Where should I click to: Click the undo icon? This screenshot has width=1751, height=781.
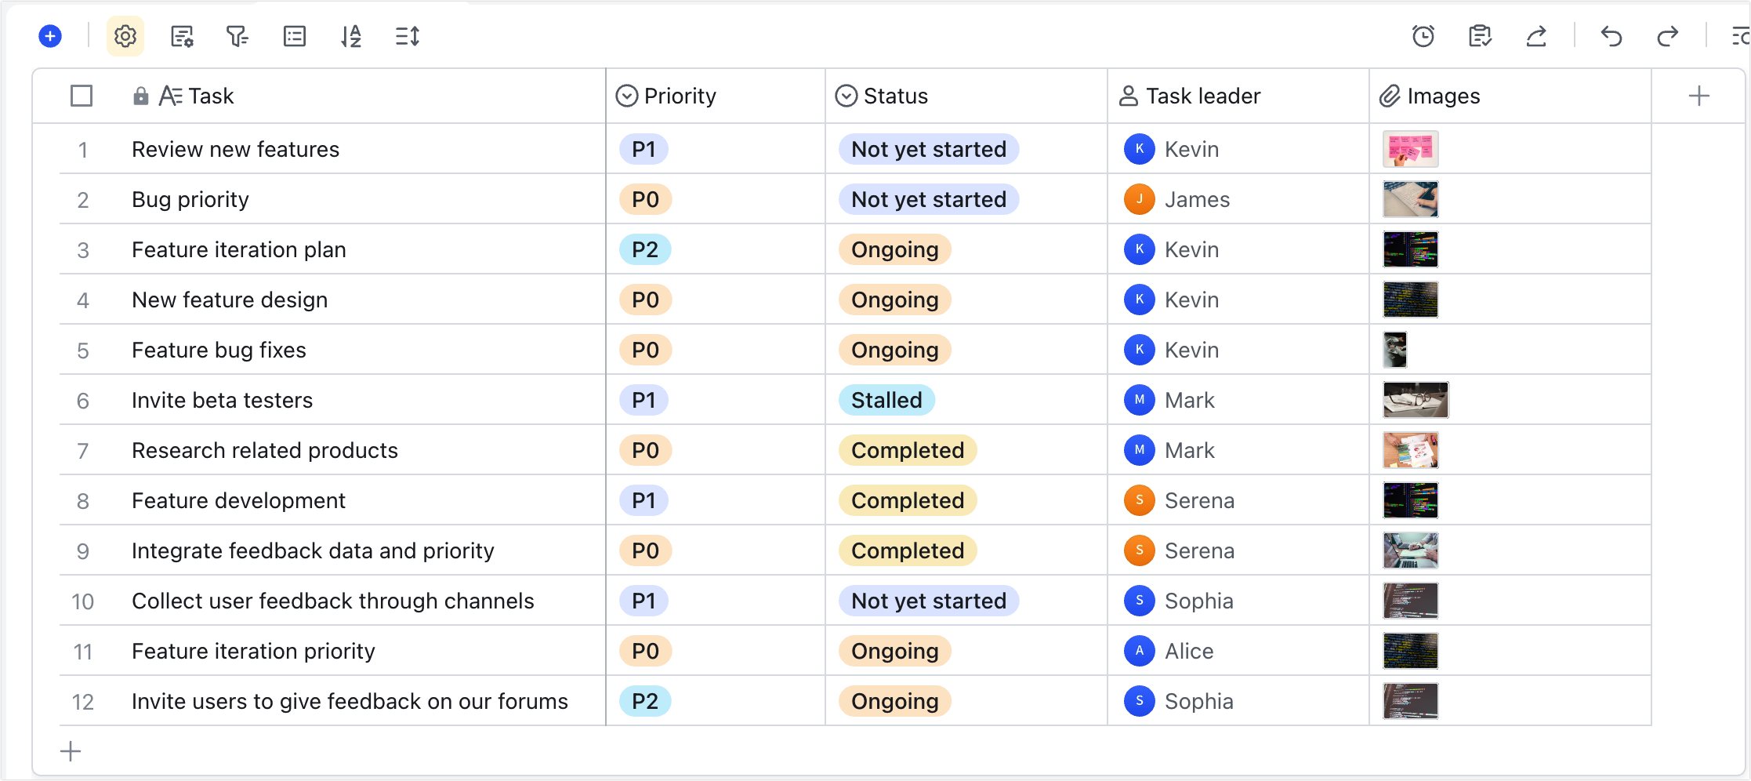click(x=1612, y=36)
